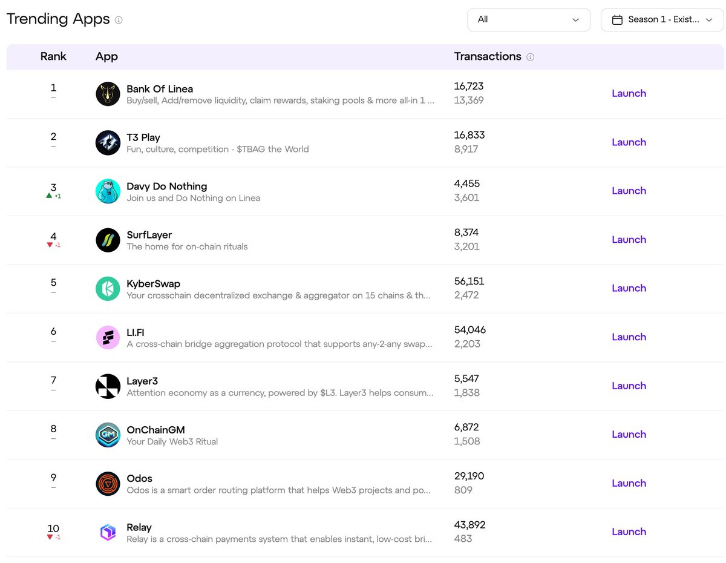Viewport: 726px width, 563px height.
Task: Click the Bank Of Linea app logo
Action: tap(108, 94)
